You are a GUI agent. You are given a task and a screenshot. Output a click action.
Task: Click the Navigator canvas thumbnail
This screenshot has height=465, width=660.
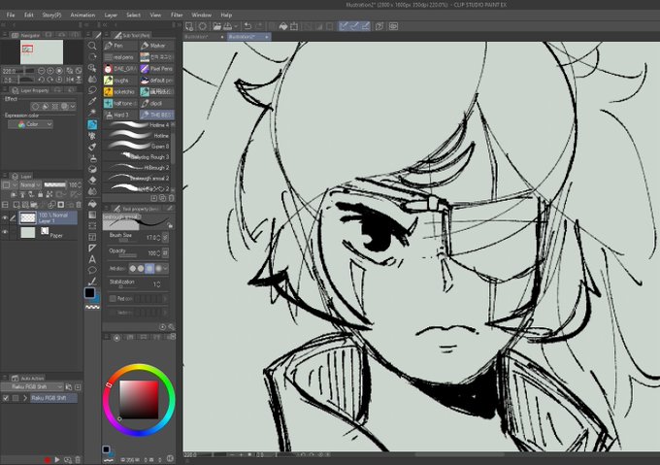tap(42, 52)
